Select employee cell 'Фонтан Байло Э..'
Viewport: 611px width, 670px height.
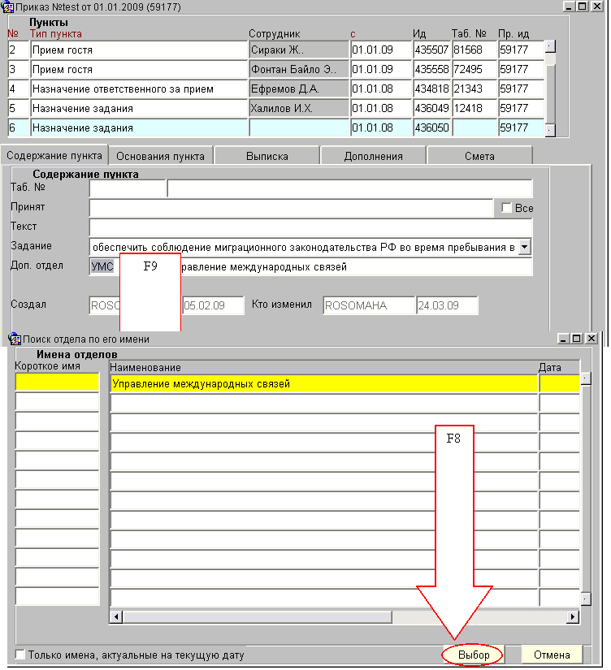[x=299, y=69]
